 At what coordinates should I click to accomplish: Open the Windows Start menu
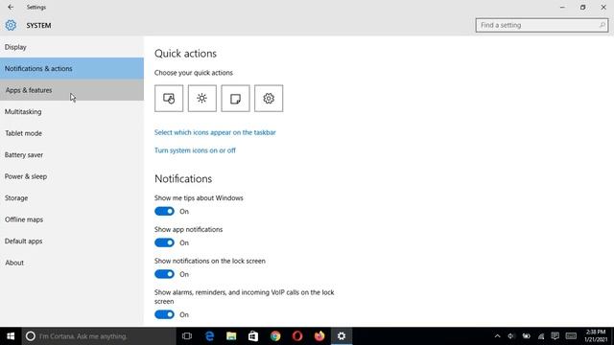pyautogui.click(x=11, y=336)
